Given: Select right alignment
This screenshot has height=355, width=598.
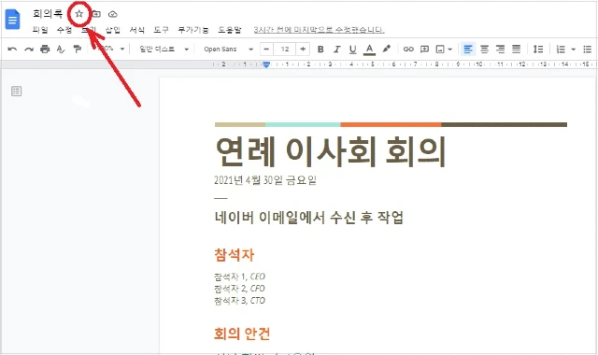Looking at the screenshot, I should coord(500,50).
